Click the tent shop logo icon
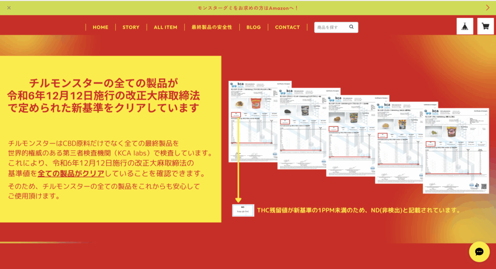 465,26
